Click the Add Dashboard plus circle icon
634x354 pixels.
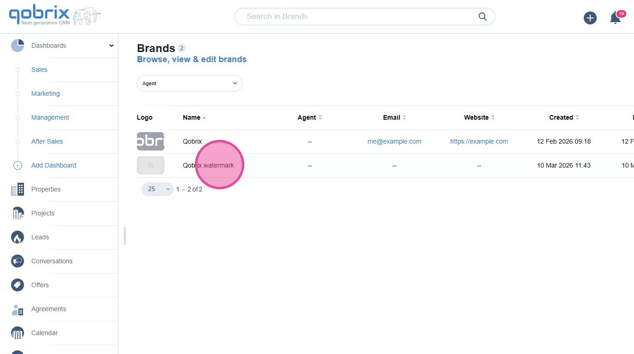click(x=18, y=165)
